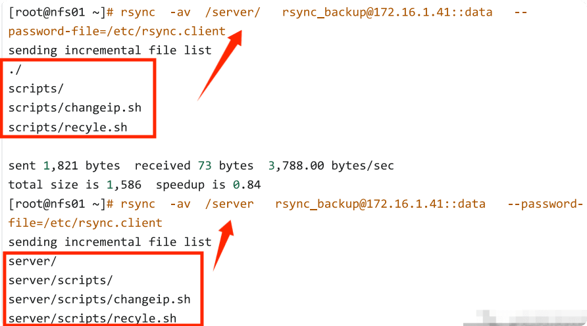Click file=/etc/rsync.client in second command
Screen dimensions: 587x326
(x=86, y=223)
